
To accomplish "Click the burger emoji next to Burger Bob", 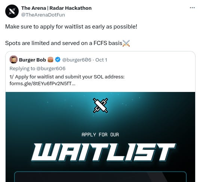I will coord(50,60).
